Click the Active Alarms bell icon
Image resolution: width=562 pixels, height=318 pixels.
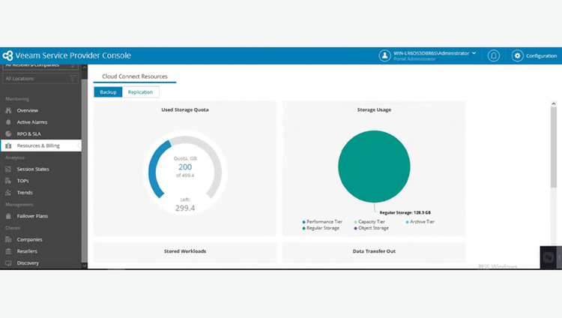[8, 122]
